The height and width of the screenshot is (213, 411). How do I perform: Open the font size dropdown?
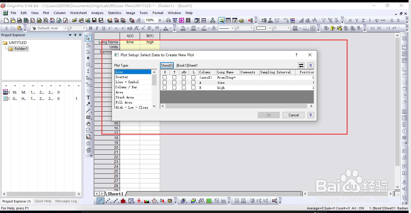84,28
